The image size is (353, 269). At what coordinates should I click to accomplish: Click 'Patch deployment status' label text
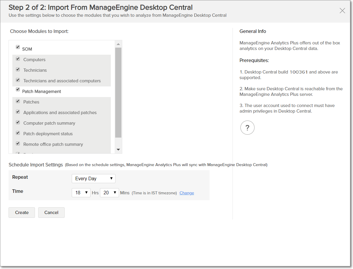tap(48, 134)
